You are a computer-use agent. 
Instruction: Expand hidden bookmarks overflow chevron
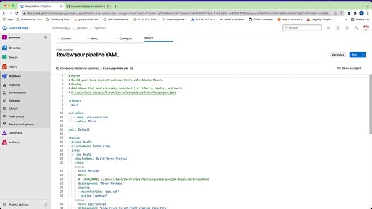point(346,19)
